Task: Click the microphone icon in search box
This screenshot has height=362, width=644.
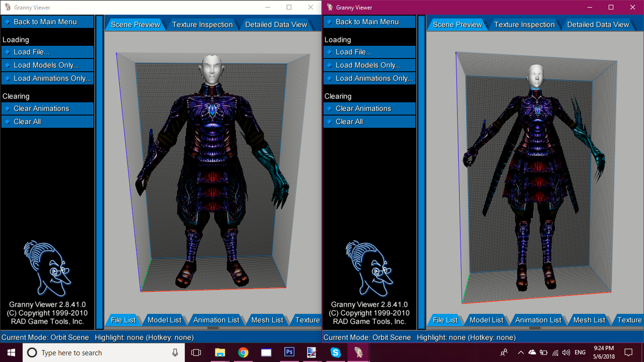Action: click(x=175, y=352)
